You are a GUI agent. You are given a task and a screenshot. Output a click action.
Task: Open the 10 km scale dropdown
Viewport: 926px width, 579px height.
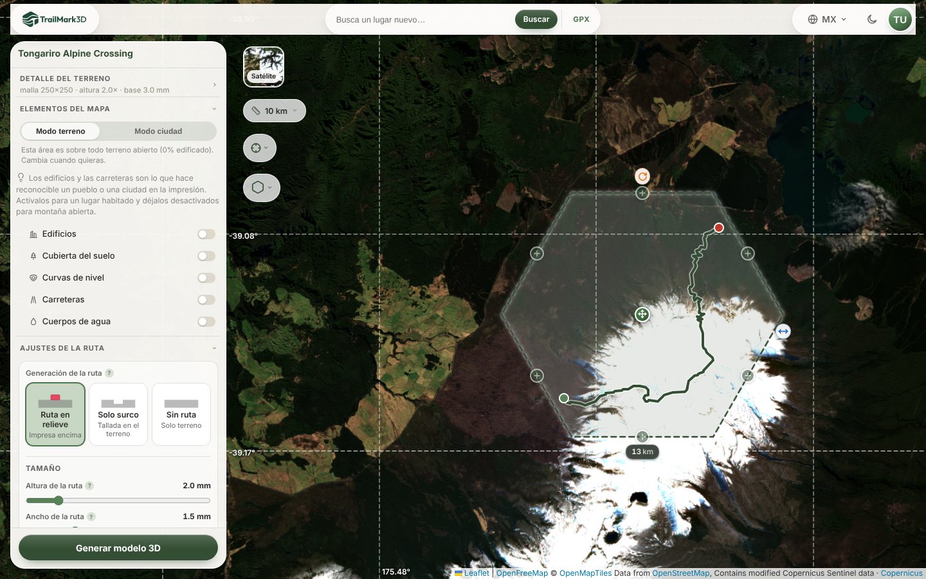[275, 111]
